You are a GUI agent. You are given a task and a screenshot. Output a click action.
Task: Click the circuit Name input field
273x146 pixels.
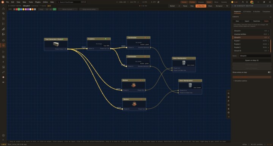point(255,56)
